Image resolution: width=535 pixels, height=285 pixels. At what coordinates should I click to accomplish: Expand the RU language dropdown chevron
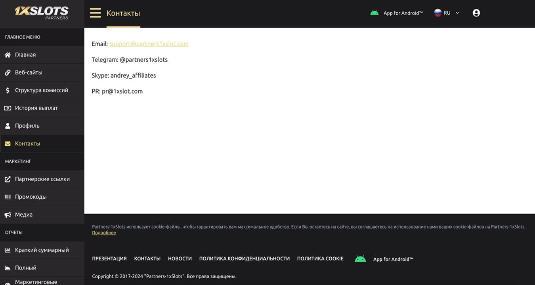(457, 13)
